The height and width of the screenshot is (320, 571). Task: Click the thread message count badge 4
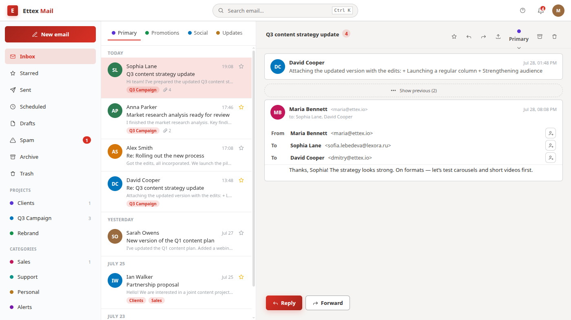pyautogui.click(x=346, y=34)
